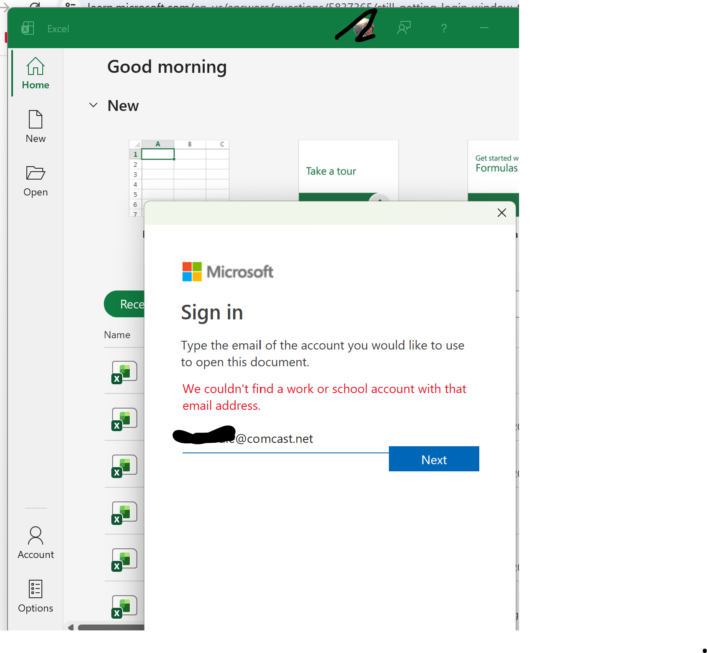Go to Home in Excel sidebar
This screenshot has width=707, height=653.
click(x=36, y=73)
